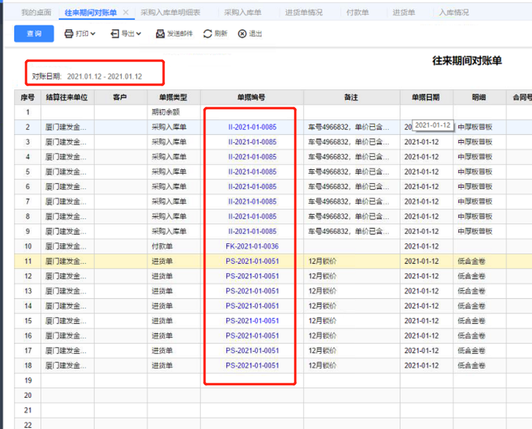532x429 pixels.
Task: Open PS-2021-01-0051 link in row 18
Action: [x=252, y=366]
